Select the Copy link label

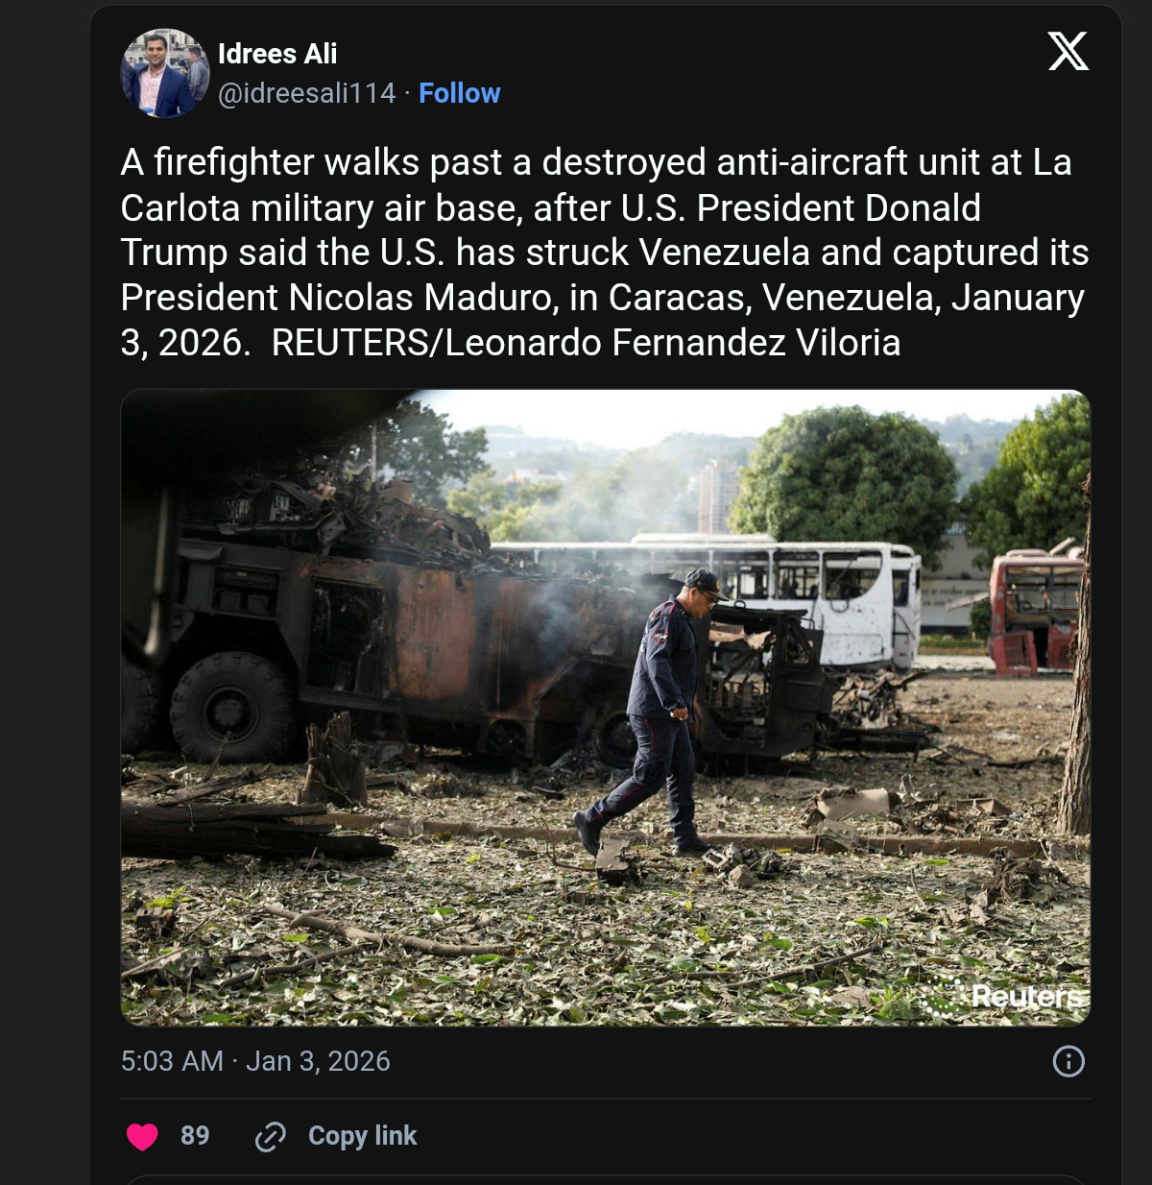click(362, 1136)
